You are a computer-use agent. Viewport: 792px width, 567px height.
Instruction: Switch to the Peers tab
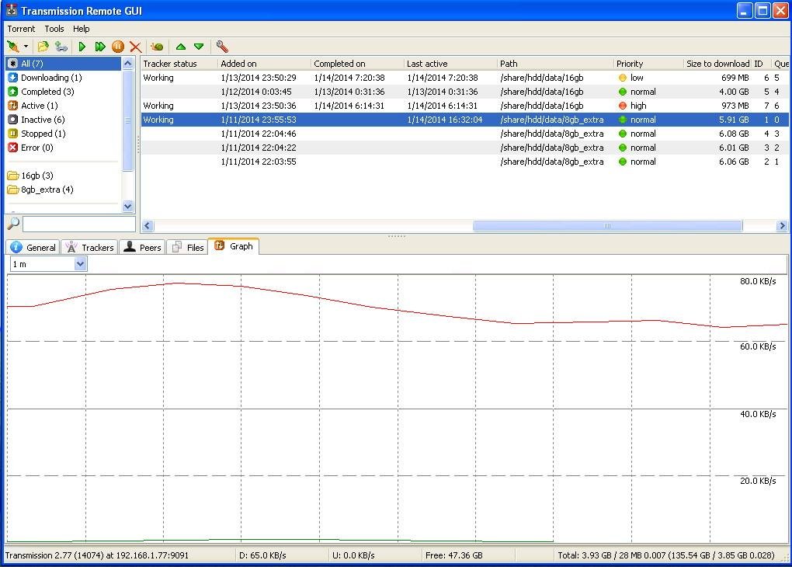(142, 247)
